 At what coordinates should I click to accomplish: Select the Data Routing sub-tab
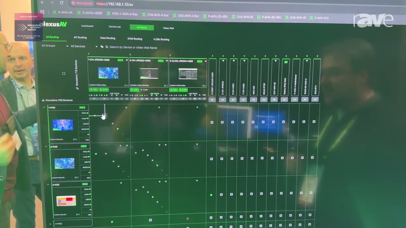[x=108, y=38]
